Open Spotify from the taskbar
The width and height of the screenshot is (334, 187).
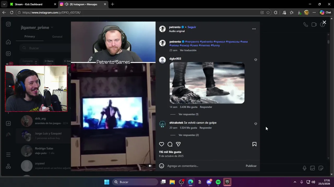(218, 182)
